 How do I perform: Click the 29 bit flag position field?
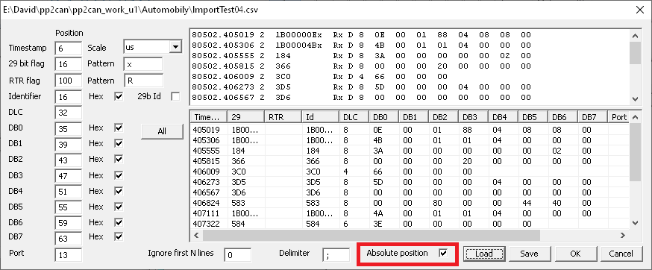click(x=68, y=64)
